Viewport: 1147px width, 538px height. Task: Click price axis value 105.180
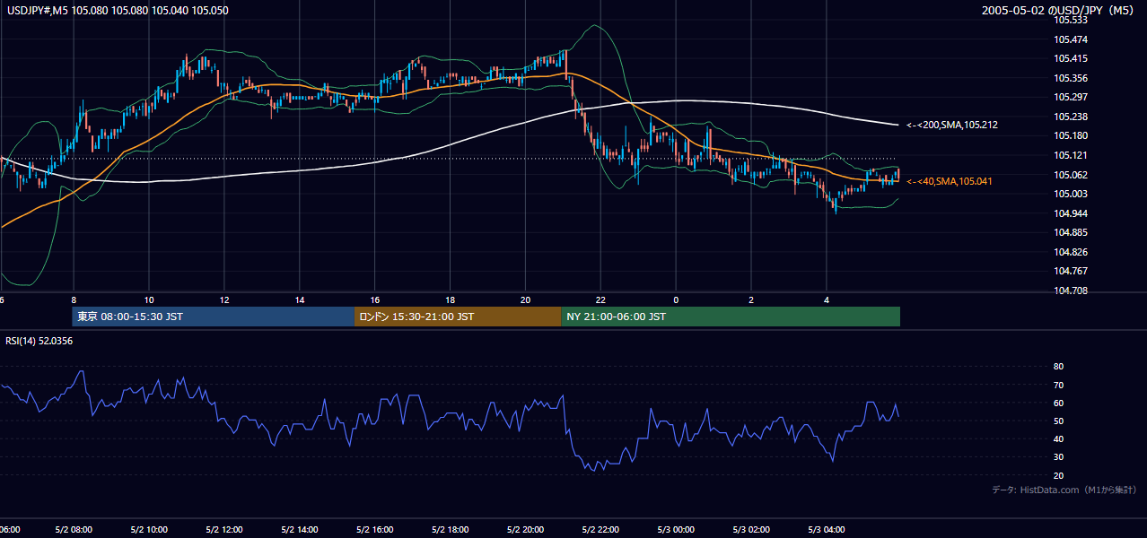click(x=1070, y=136)
